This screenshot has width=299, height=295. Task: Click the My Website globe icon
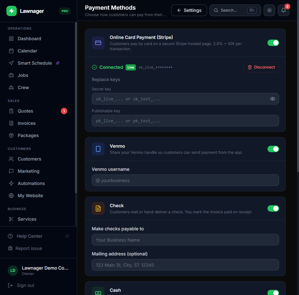[x=11, y=196]
